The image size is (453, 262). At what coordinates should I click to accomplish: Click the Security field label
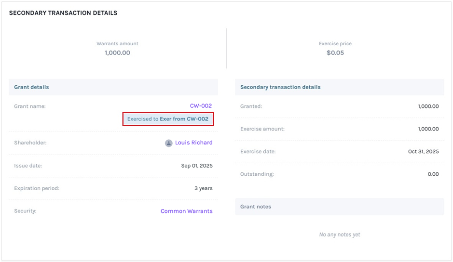click(25, 211)
